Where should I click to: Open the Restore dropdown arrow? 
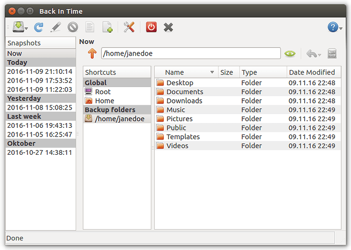[x=319, y=54]
